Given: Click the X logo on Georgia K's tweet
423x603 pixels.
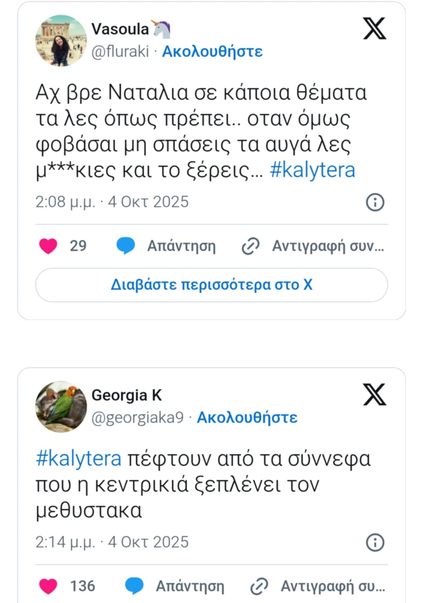Looking at the screenshot, I should click(x=374, y=394).
